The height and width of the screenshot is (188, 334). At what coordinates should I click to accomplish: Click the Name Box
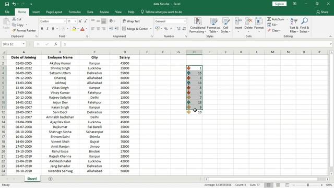(14, 44)
